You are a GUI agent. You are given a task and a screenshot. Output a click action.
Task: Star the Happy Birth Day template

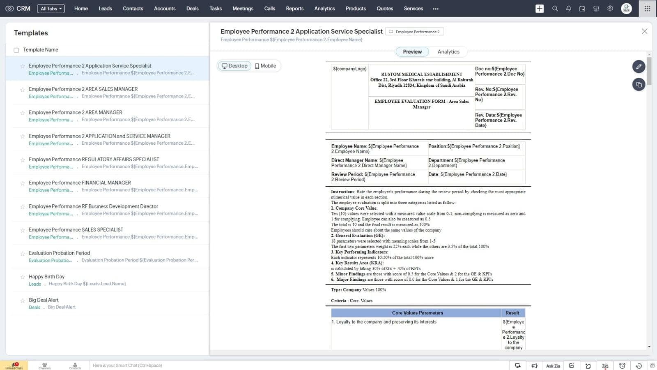pos(23,277)
